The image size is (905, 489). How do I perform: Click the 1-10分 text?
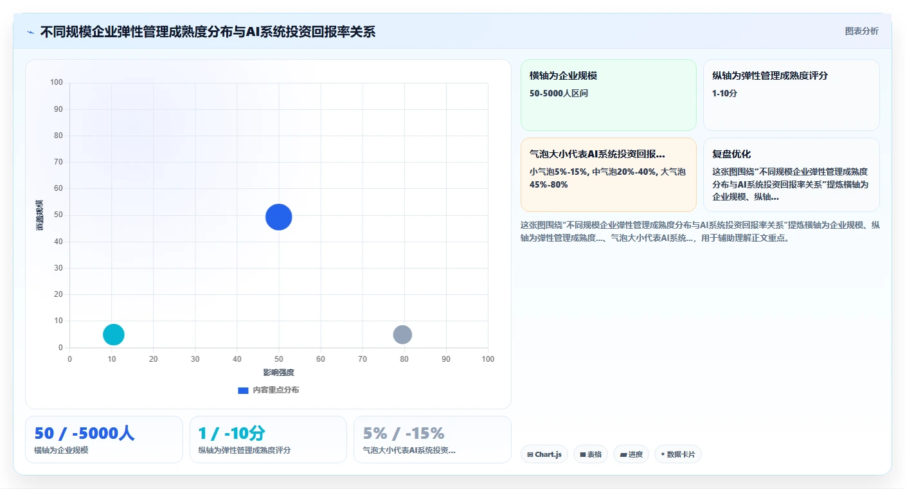pyautogui.click(x=724, y=93)
